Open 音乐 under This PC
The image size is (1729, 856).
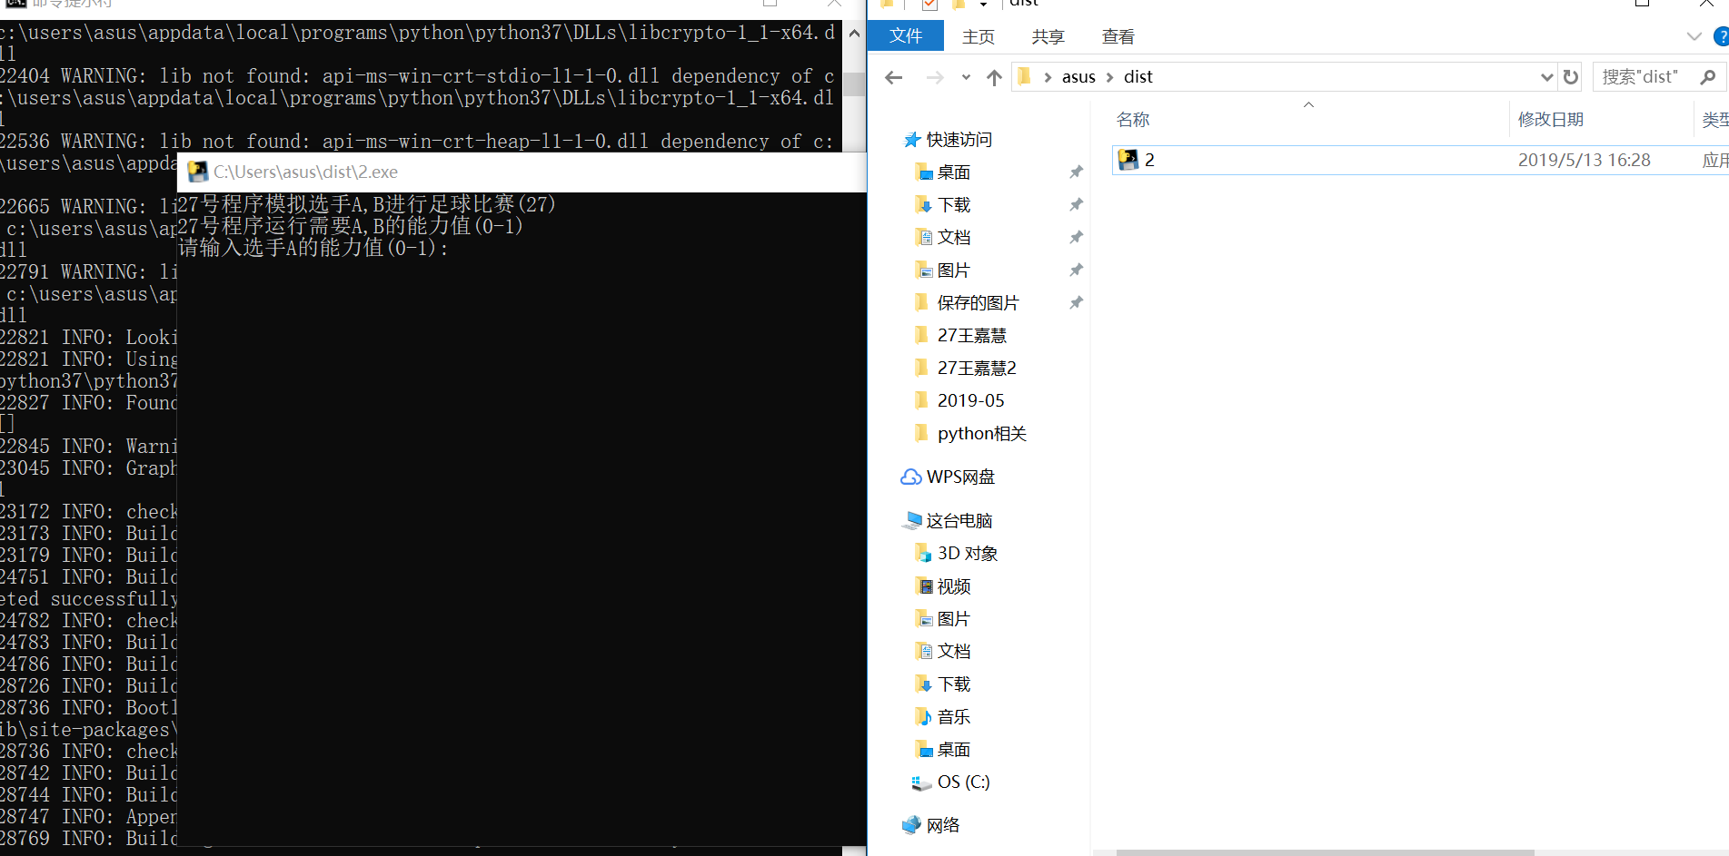click(x=953, y=717)
